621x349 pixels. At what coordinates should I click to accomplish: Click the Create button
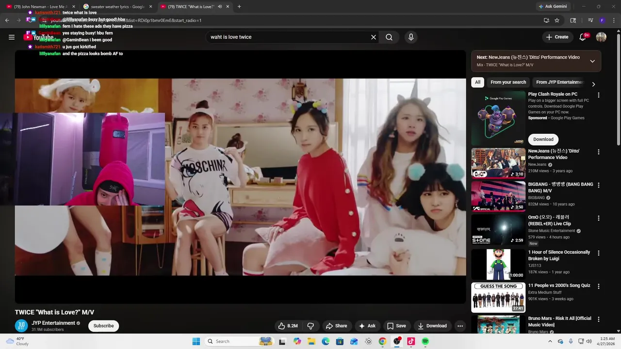(x=557, y=37)
